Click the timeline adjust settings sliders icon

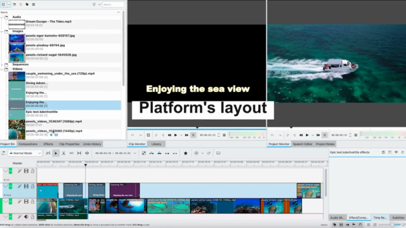209,153
